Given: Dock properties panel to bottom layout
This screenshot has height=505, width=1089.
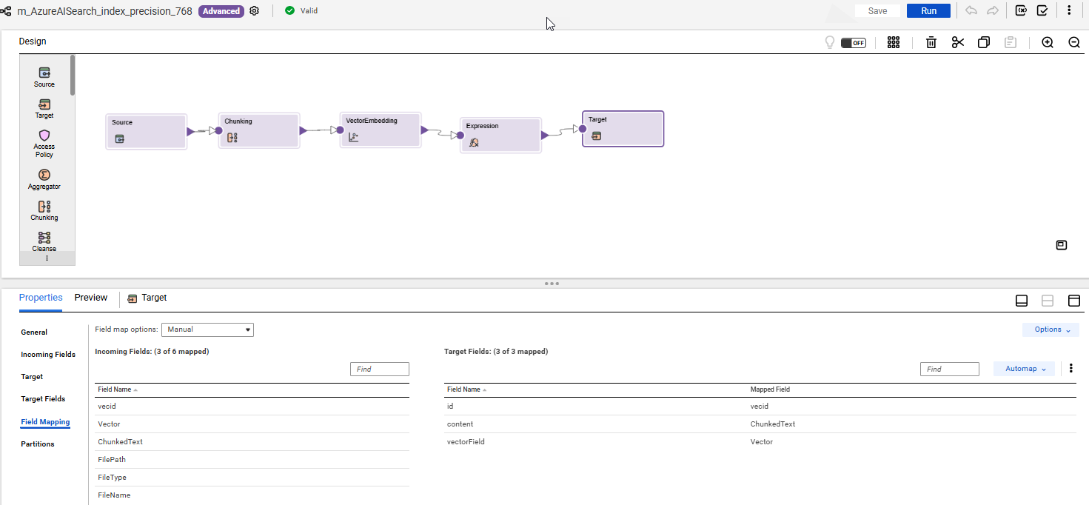Looking at the screenshot, I should point(1022,301).
